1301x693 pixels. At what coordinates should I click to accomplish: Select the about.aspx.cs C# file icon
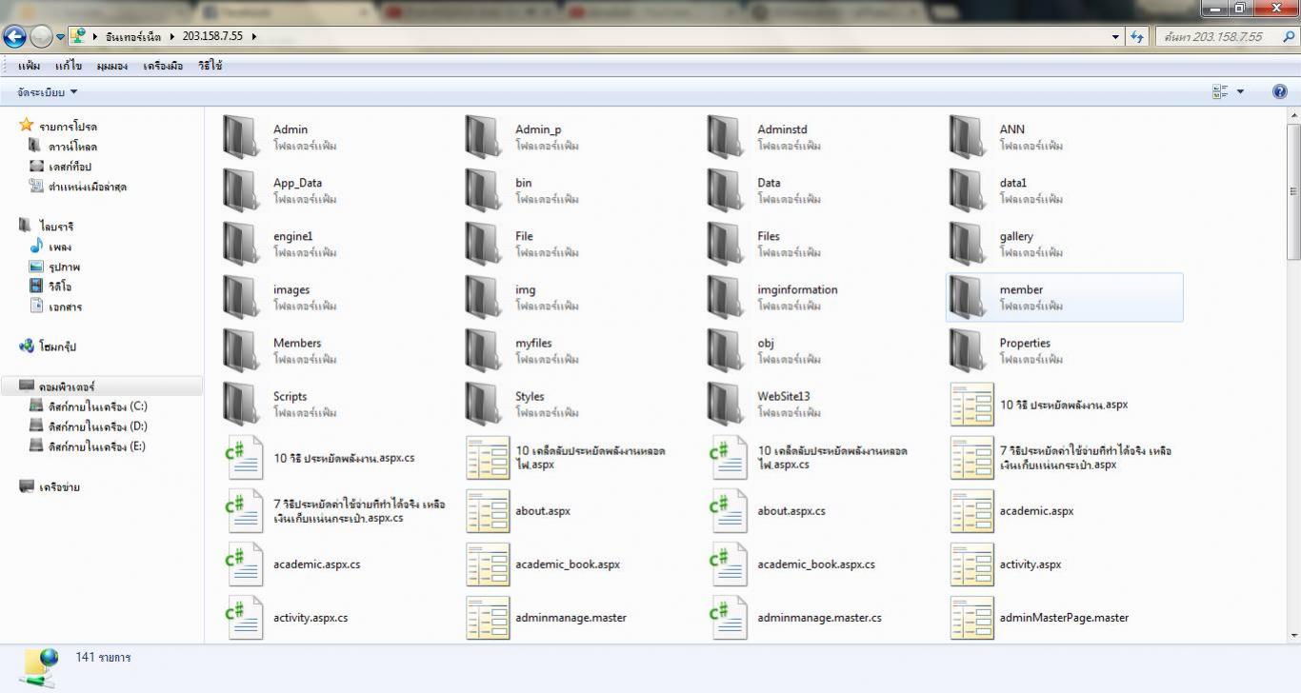pos(729,511)
